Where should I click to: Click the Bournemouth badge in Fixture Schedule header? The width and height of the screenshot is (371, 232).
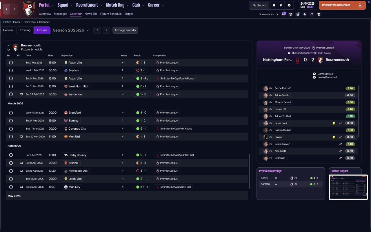click(16, 48)
